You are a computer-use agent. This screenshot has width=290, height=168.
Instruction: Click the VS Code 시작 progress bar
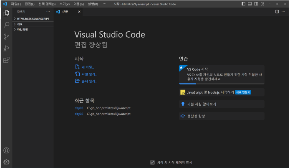(222, 84)
